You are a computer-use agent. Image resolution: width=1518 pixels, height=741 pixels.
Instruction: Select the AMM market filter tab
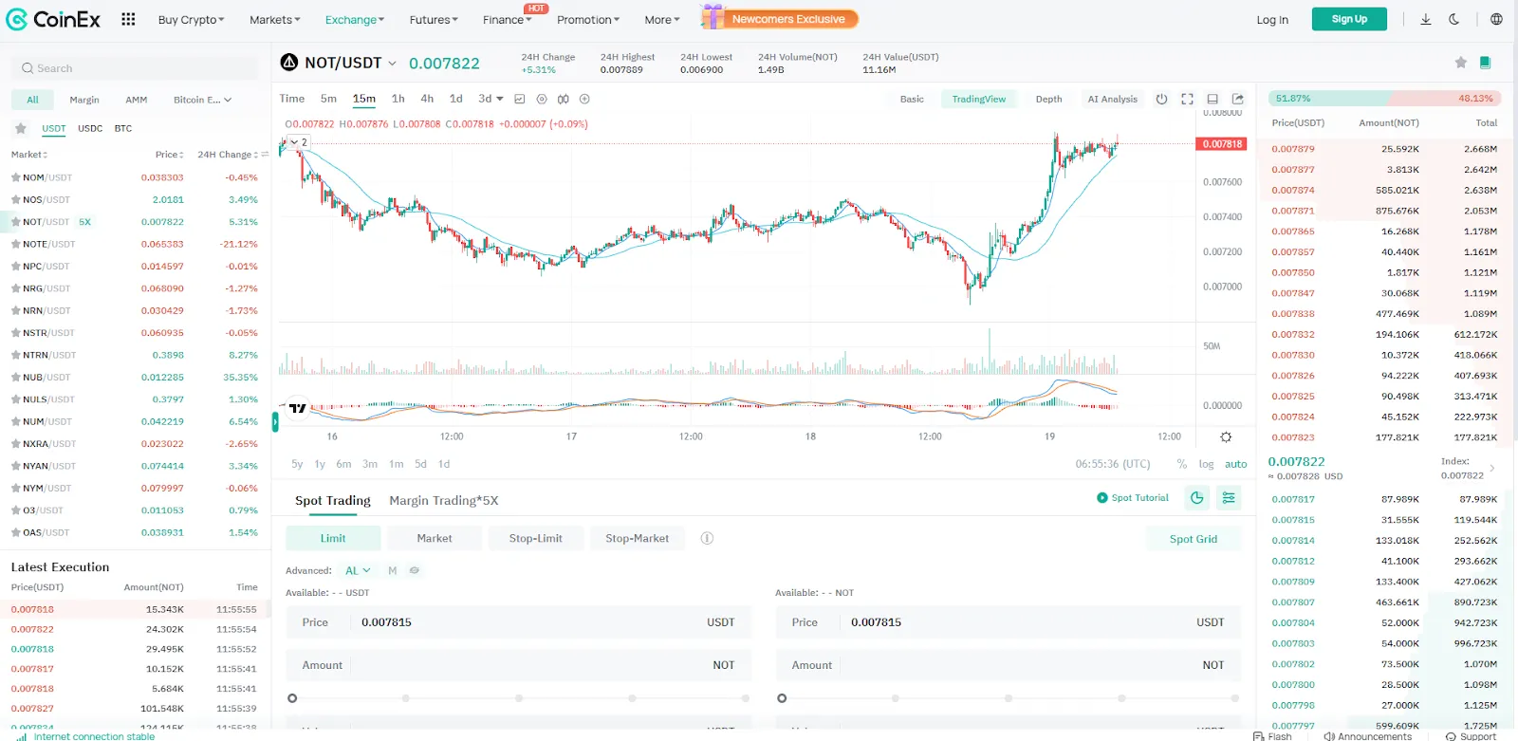coord(136,100)
